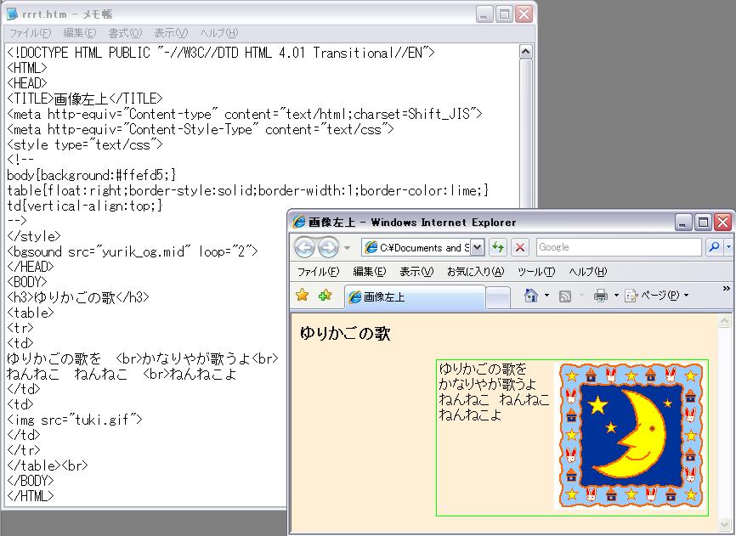Maximize the Notepad window
The height and width of the screenshot is (536, 736).
[x=504, y=14]
